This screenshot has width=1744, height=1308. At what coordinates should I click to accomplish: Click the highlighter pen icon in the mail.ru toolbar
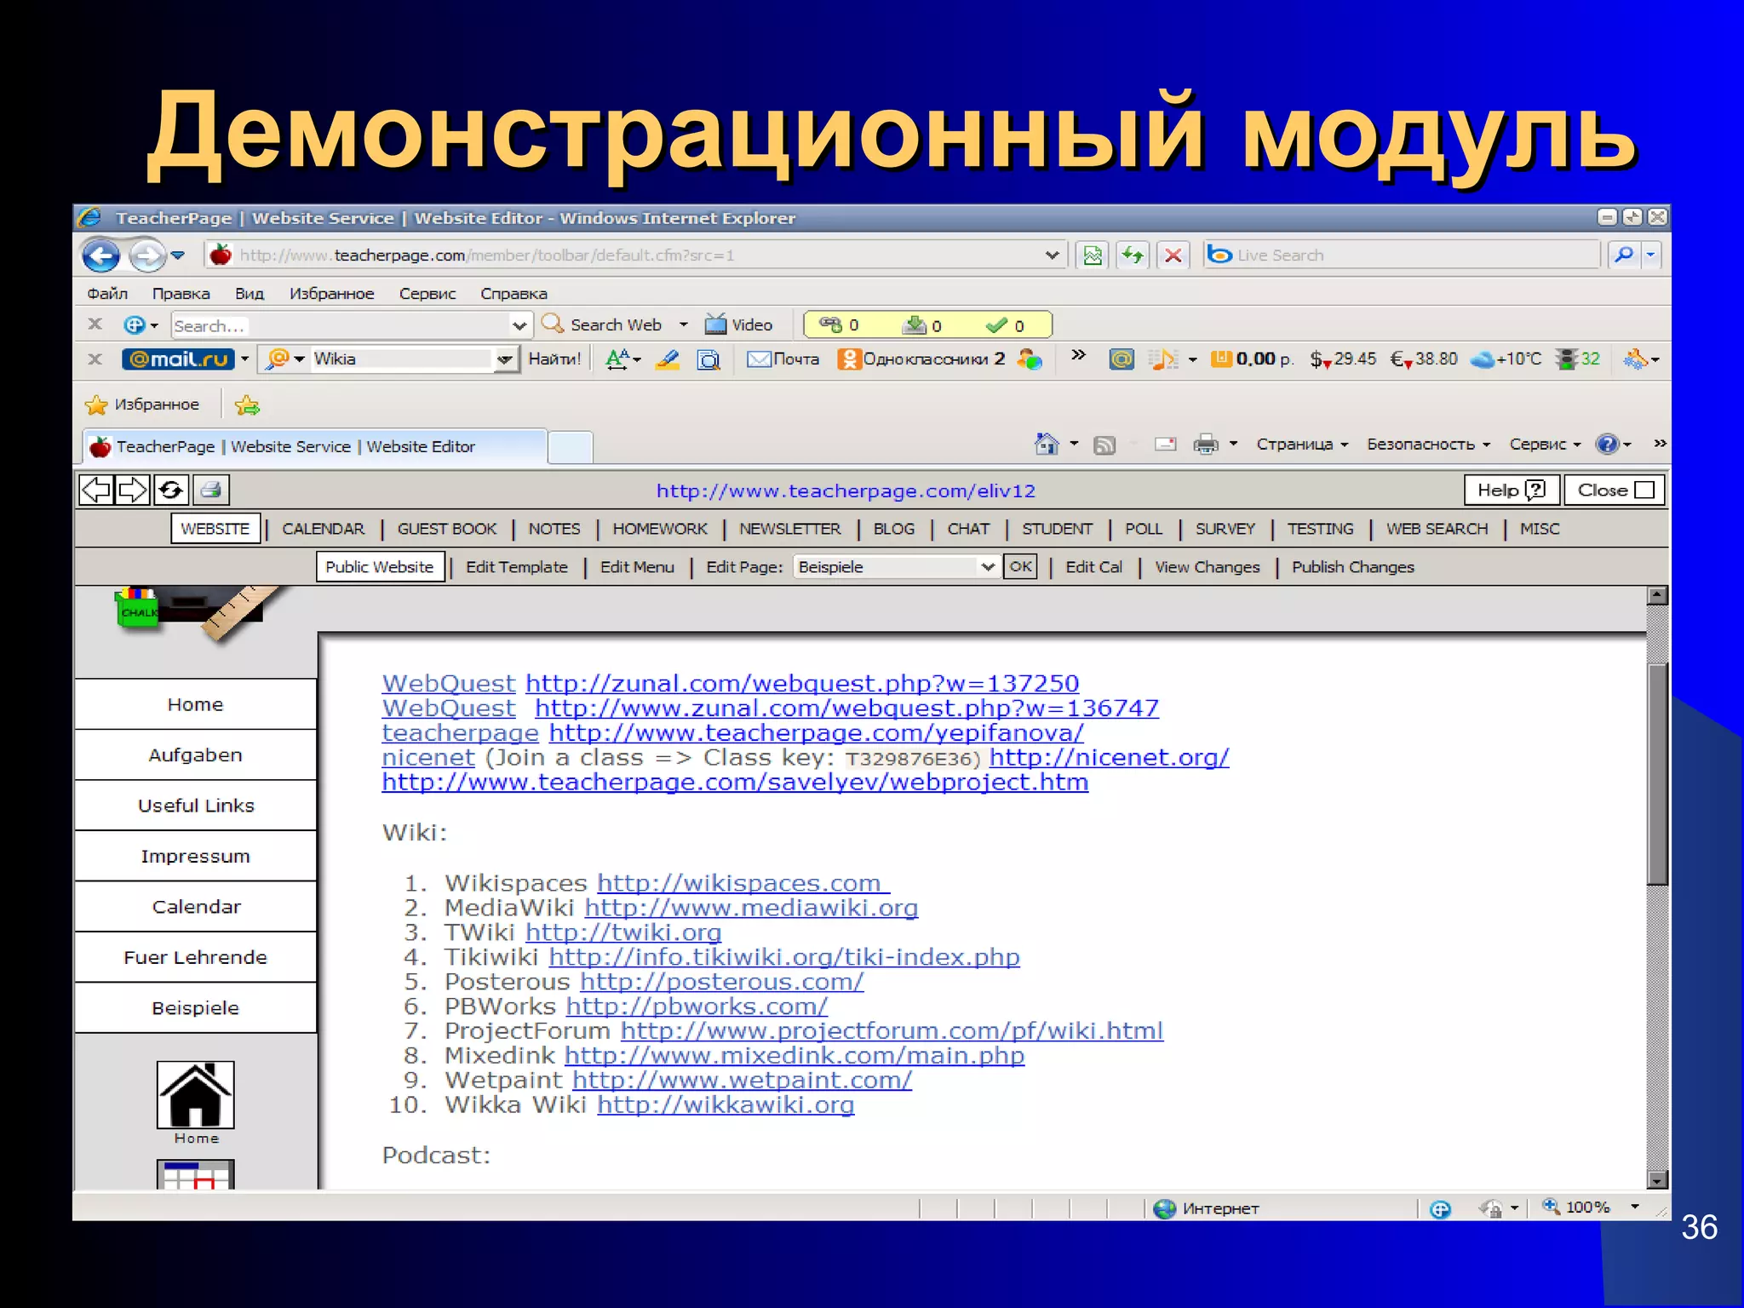click(668, 359)
